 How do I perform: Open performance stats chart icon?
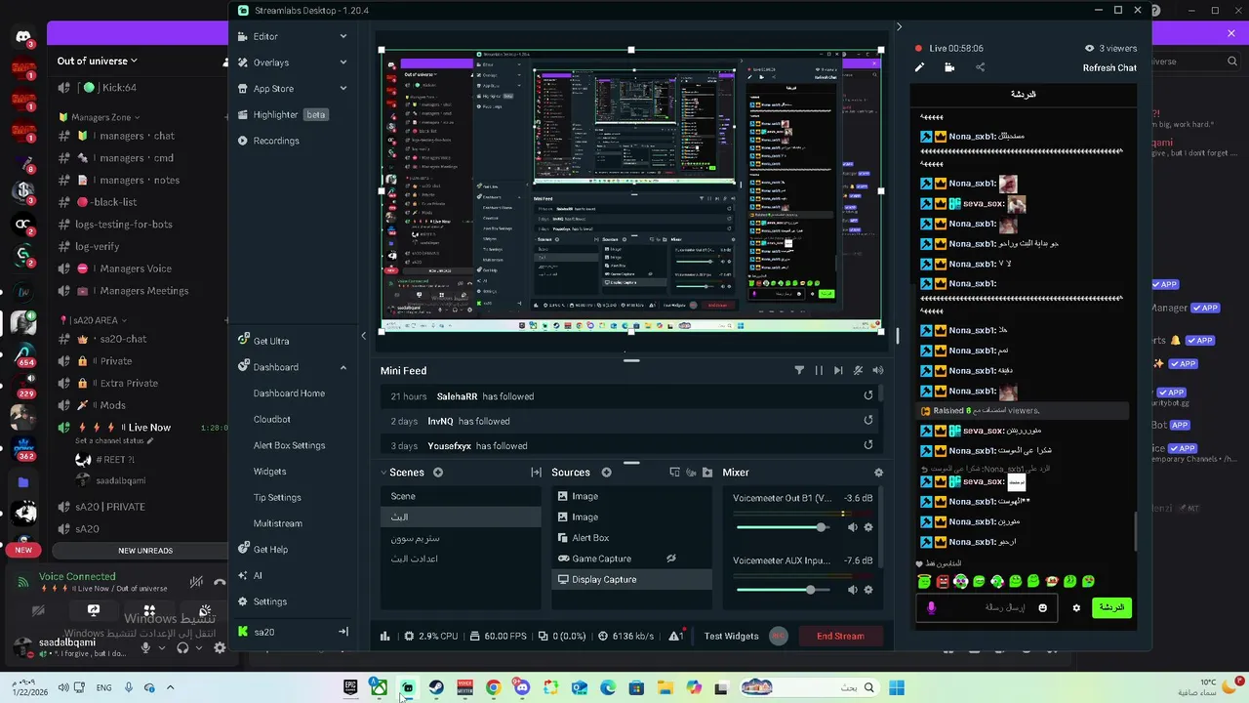(385, 637)
